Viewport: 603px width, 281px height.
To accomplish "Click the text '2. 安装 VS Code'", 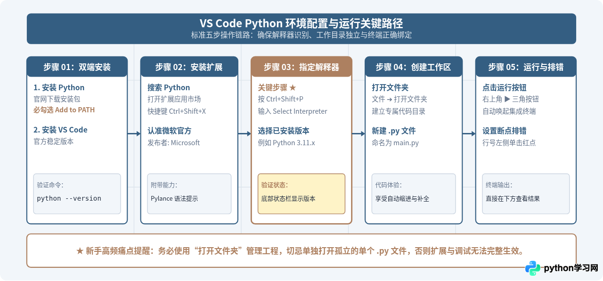I will (x=60, y=130).
